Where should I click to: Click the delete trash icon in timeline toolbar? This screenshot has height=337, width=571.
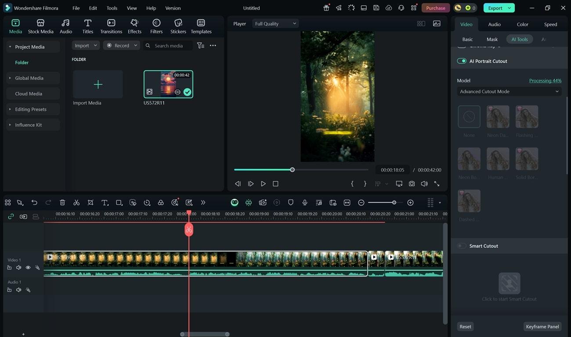pos(62,202)
